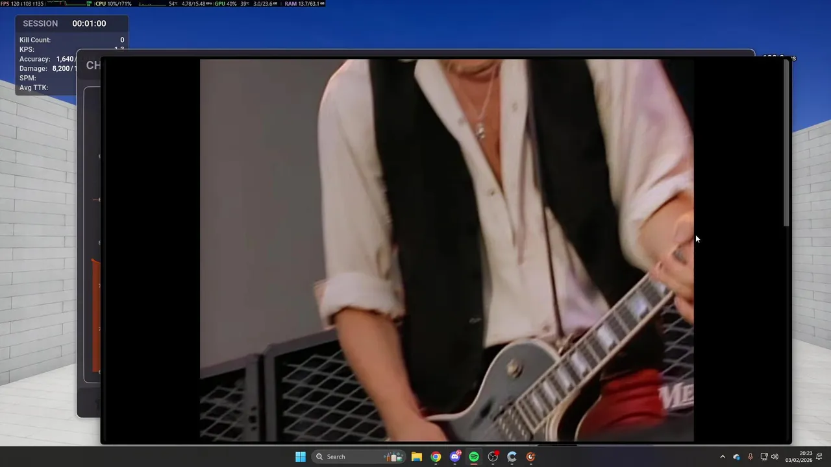Viewport: 831px width, 467px height.
Task: Show hidden system tray icons
Action: [723, 457]
